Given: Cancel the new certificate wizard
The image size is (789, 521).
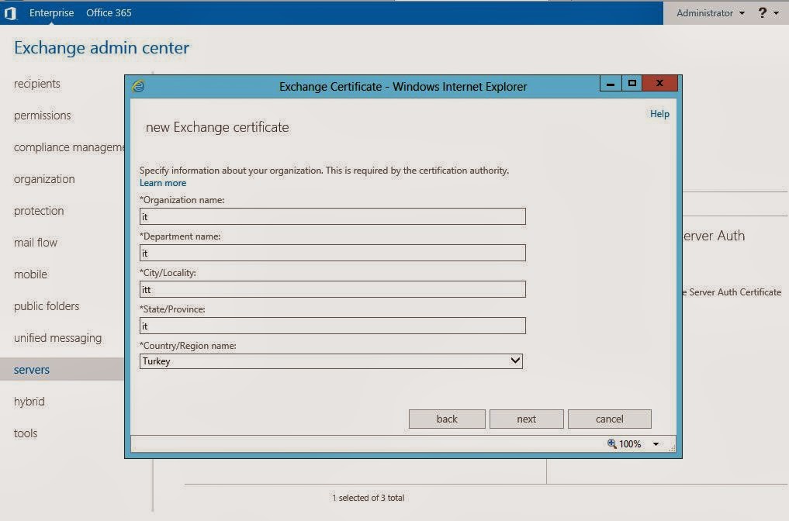Looking at the screenshot, I should [609, 419].
